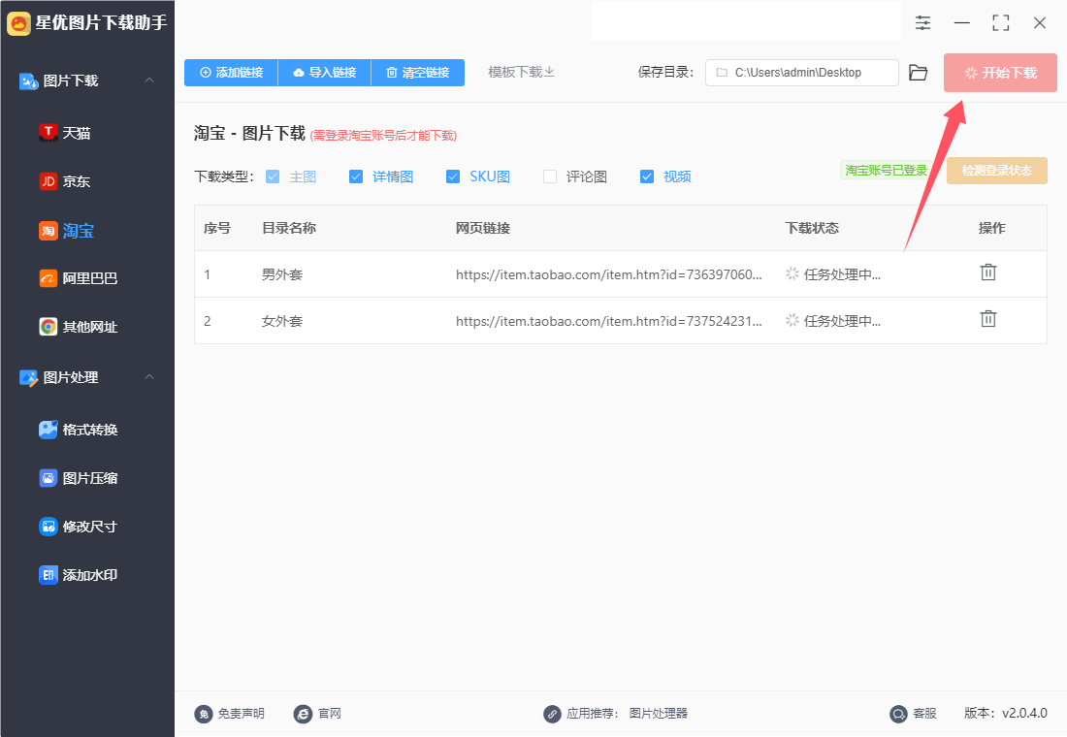This screenshot has width=1067, height=737.
Task: Click the 免责声明 footer icon
Action: pyautogui.click(x=204, y=714)
